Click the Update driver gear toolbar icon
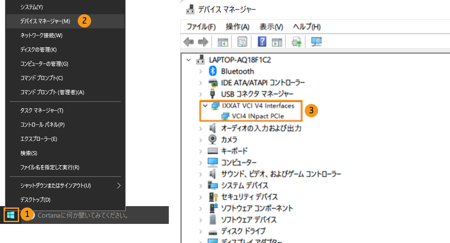The image size is (450, 243). [296, 42]
